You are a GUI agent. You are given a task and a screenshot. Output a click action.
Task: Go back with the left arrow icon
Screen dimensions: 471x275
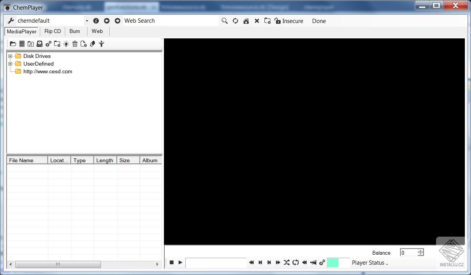pyautogui.click(x=107, y=21)
